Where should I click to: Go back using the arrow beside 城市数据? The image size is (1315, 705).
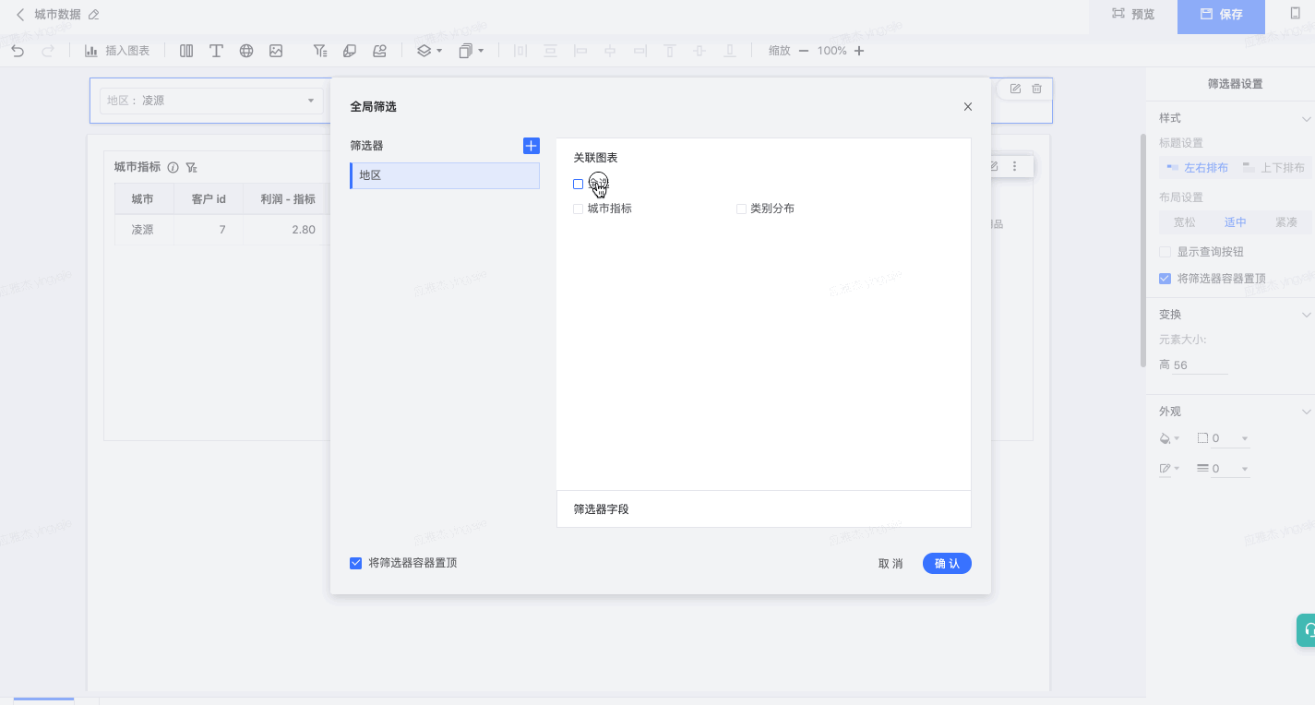[x=19, y=15]
